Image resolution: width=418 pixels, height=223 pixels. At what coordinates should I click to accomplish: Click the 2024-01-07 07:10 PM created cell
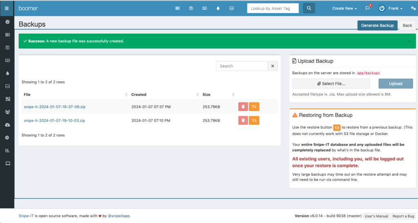(151, 120)
